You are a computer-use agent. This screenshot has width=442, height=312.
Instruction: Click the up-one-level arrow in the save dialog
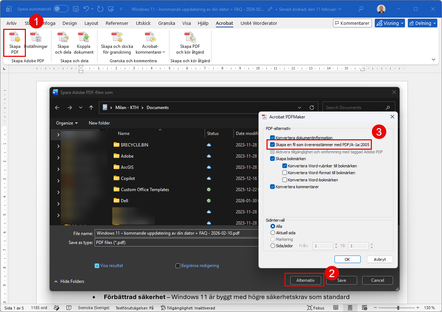coord(91,108)
